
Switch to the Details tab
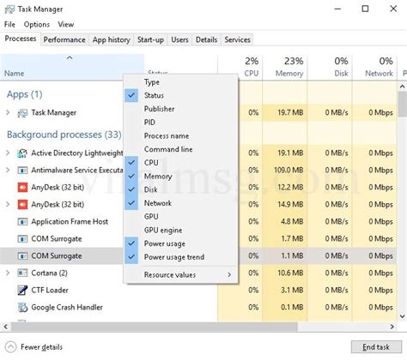tap(206, 39)
